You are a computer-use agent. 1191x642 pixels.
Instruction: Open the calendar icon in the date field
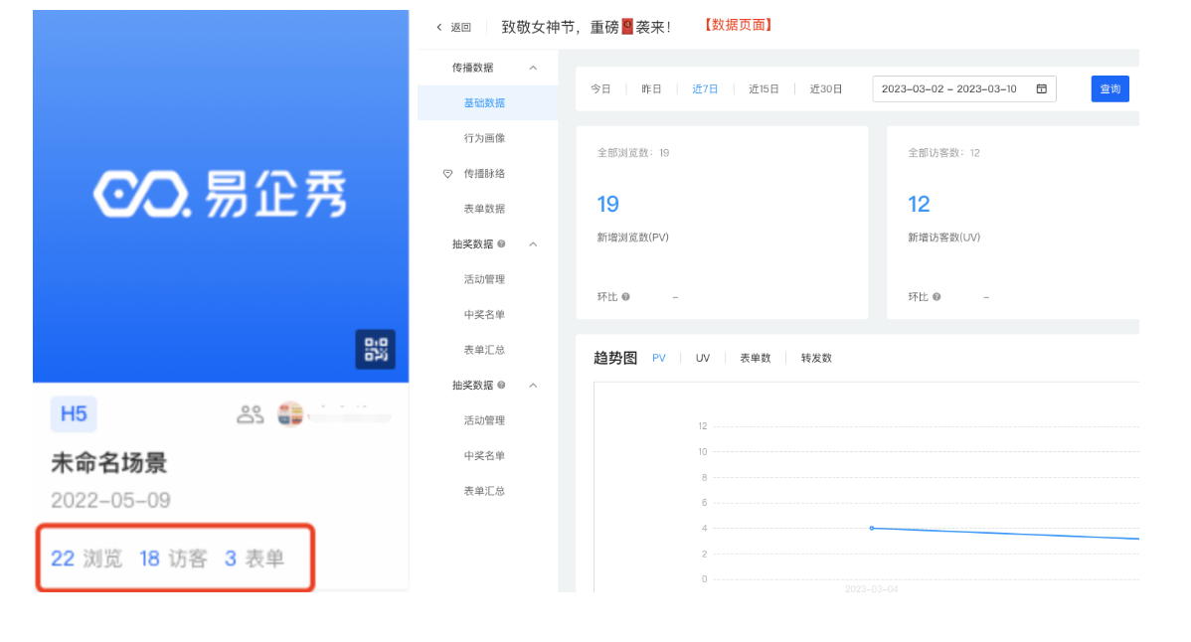tap(1041, 88)
